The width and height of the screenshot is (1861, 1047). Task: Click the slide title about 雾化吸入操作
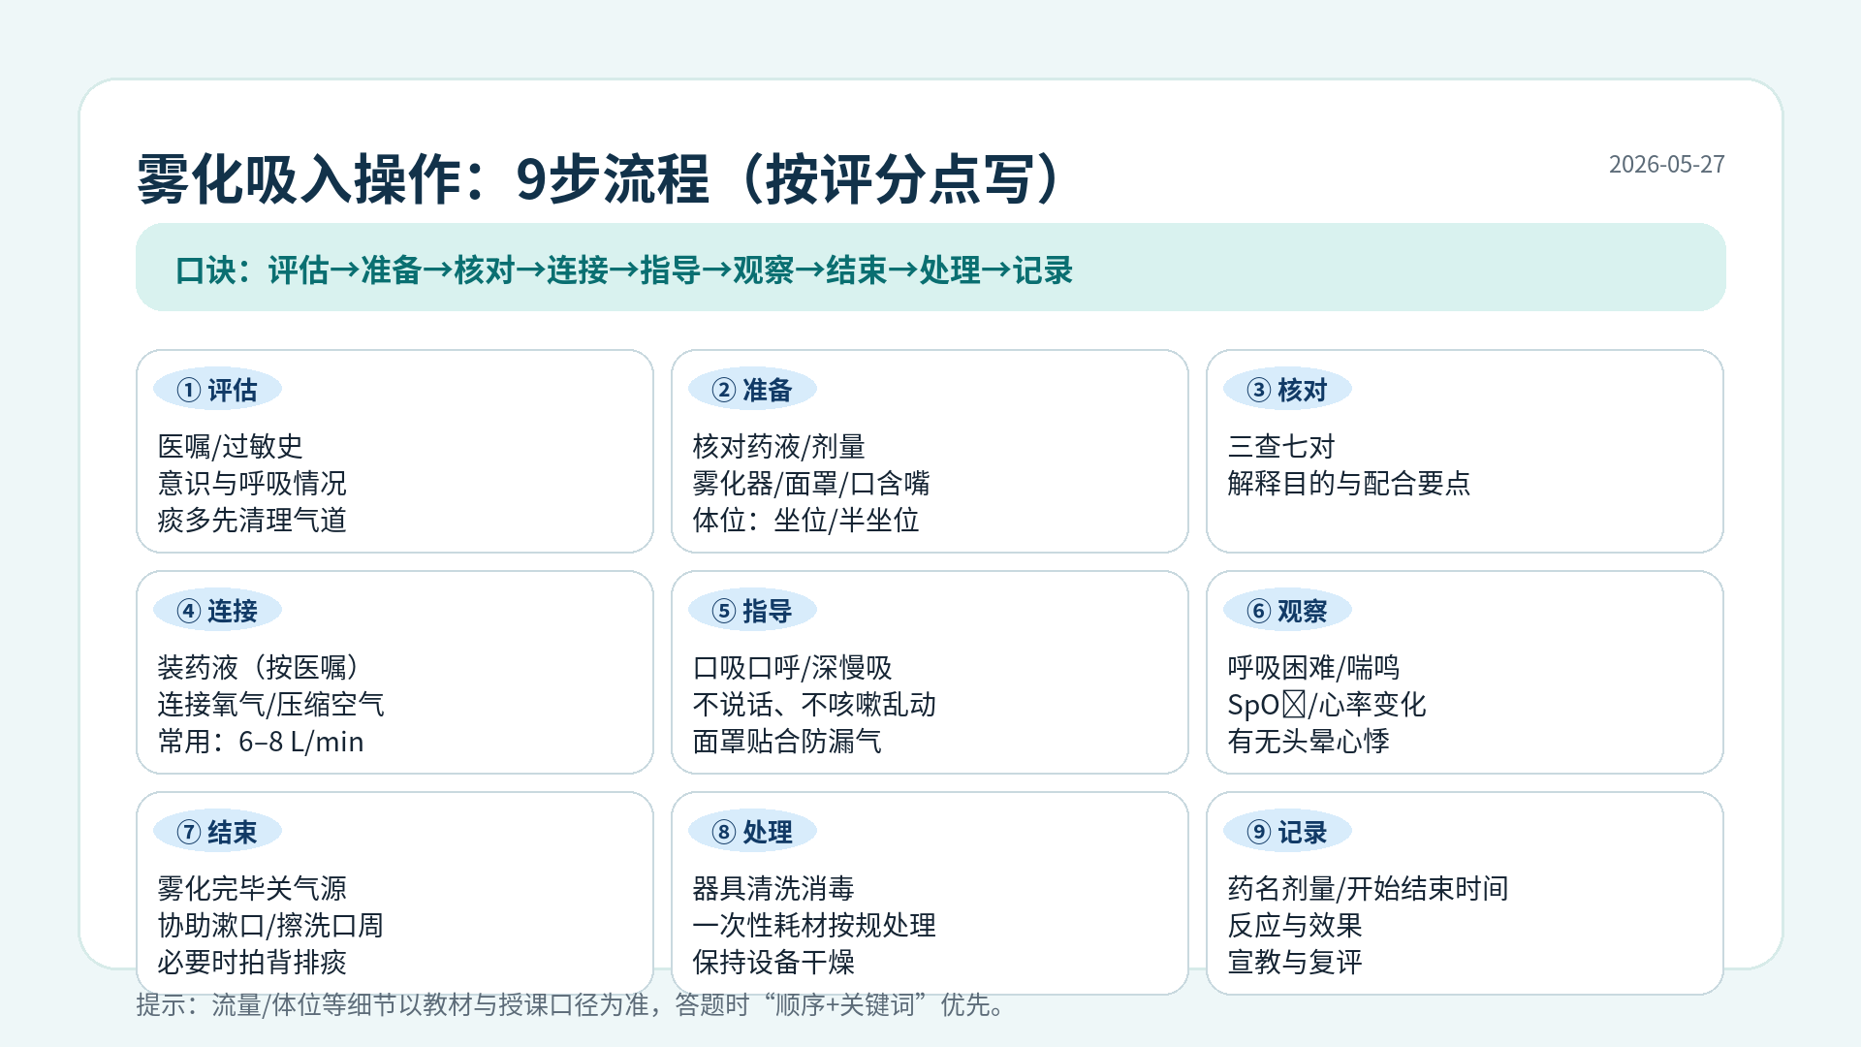click(603, 179)
